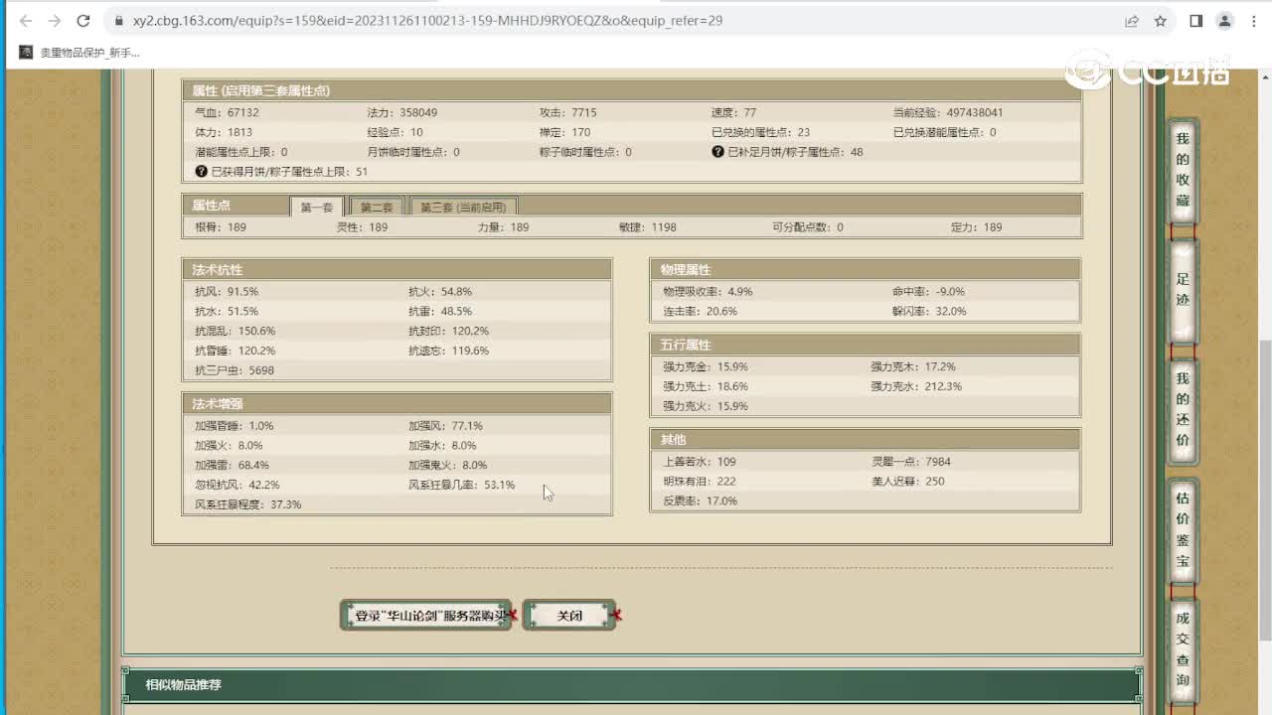This screenshot has width=1272, height=715.
Task: Click the 当前经验：497438041 text
Action: (x=948, y=112)
